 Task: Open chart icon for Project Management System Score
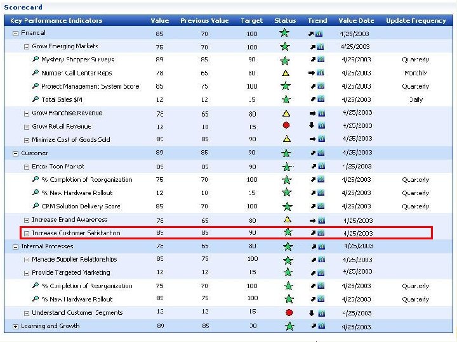coord(321,86)
